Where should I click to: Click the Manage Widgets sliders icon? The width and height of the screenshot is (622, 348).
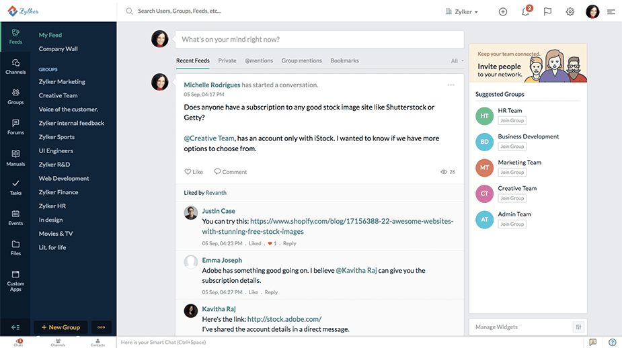point(578,327)
